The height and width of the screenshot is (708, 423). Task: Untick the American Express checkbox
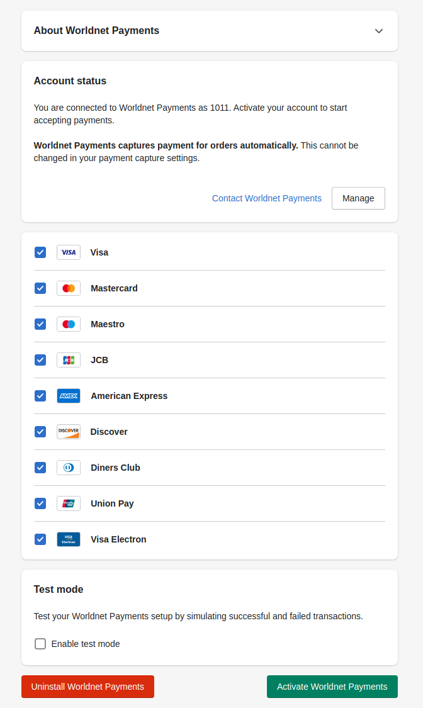point(40,396)
